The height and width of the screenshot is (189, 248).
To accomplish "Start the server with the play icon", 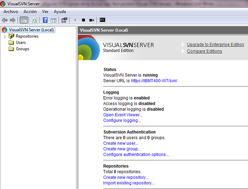I will (x=75, y=20).
